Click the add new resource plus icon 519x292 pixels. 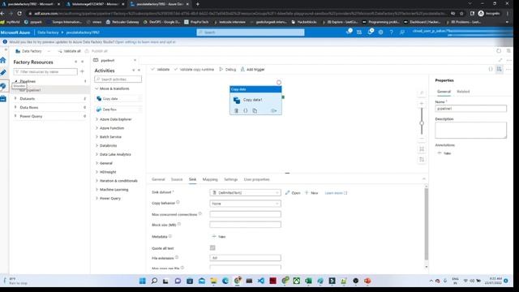tap(82, 71)
